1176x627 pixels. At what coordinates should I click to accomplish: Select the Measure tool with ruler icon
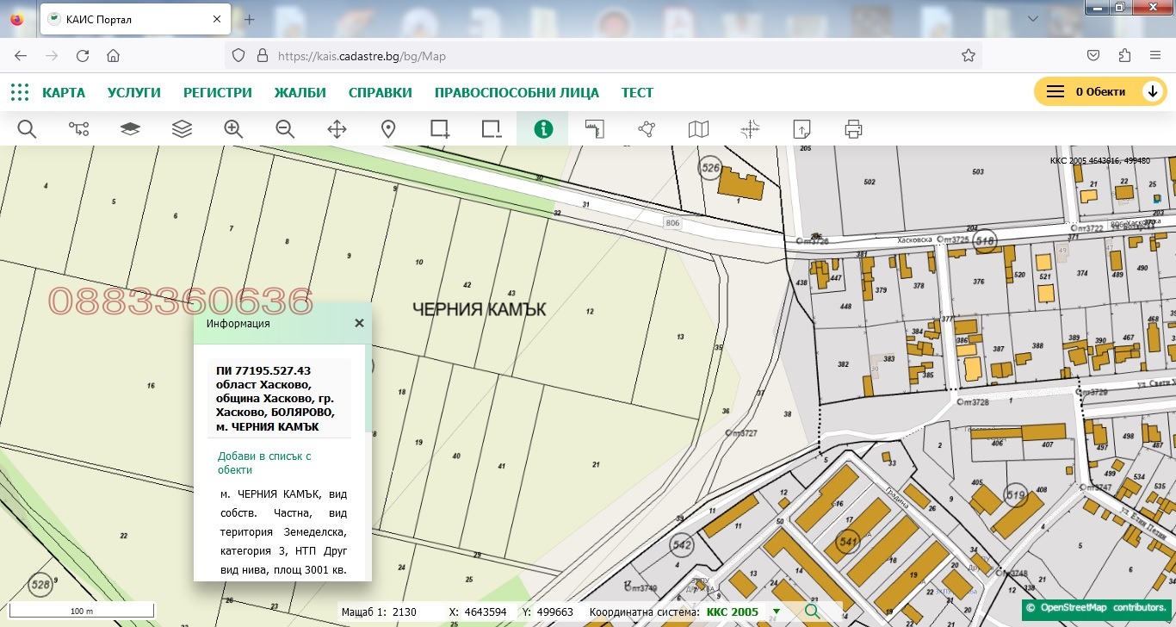(595, 129)
